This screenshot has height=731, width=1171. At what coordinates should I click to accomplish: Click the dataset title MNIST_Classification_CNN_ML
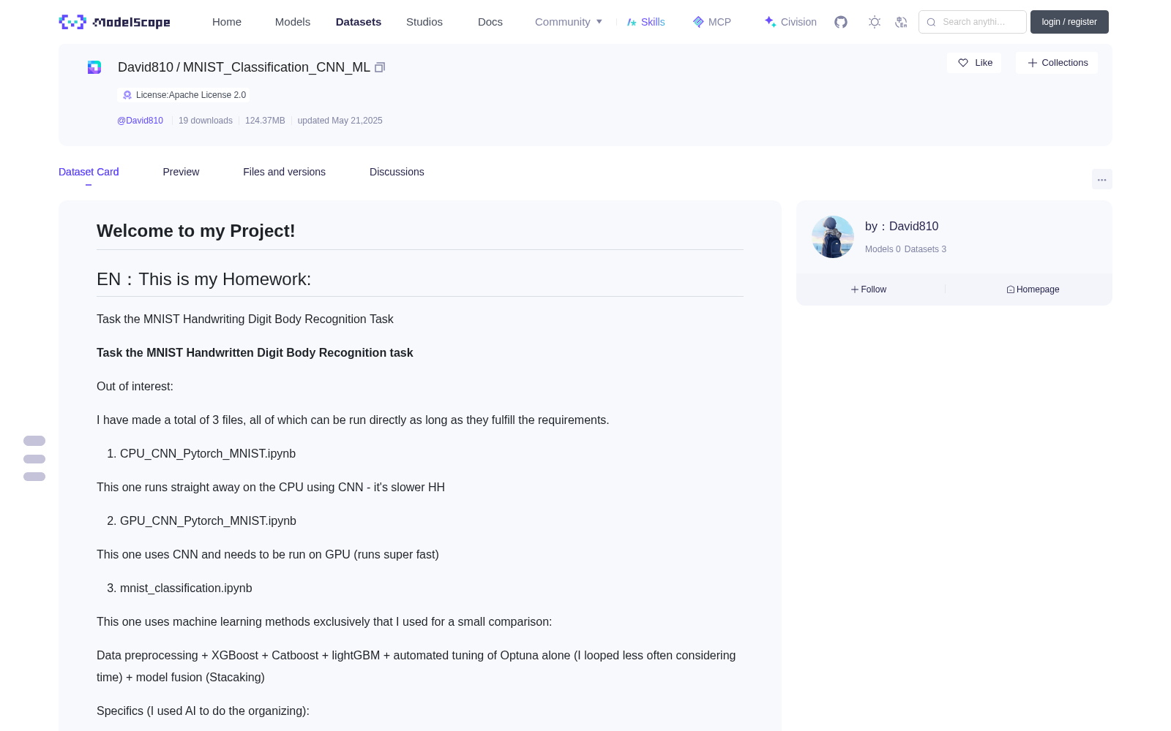click(x=277, y=67)
